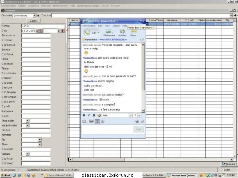Click the Termina button

click(x=229, y=164)
